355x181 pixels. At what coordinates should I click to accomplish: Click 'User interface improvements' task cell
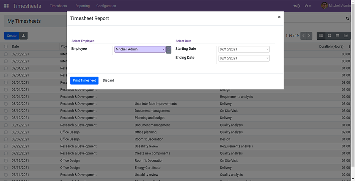(x=155, y=104)
